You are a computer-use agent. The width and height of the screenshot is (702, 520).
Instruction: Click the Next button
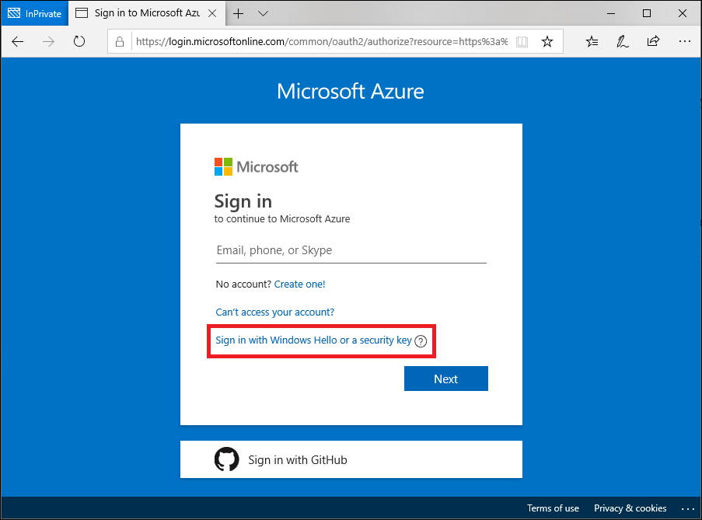[445, 379]
